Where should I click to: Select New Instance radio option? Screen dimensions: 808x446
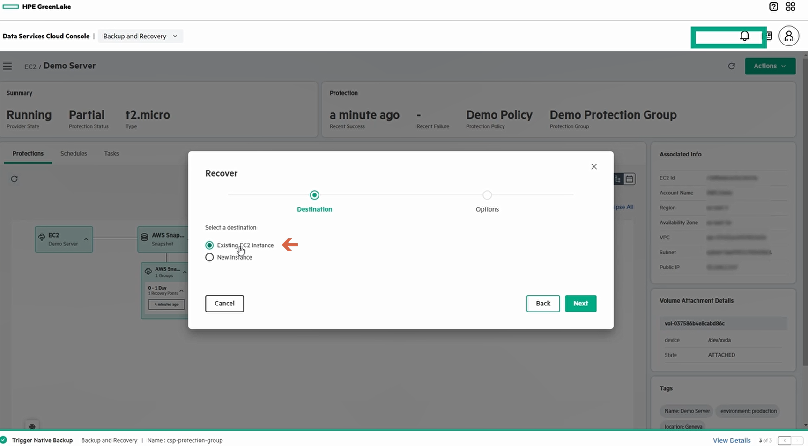(209, 257)
